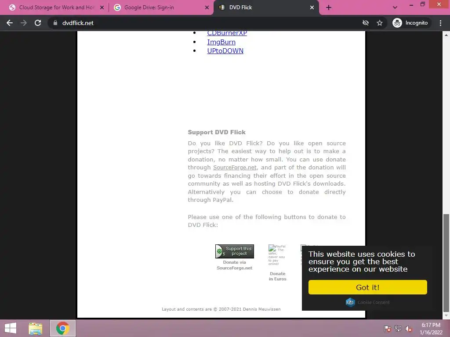Click the copyright line 2007-2021 Dennis Meuwissen
Image resolution: width=450 pixels, height=337 pixels.
pyautogui.click(x=221, y=309)
